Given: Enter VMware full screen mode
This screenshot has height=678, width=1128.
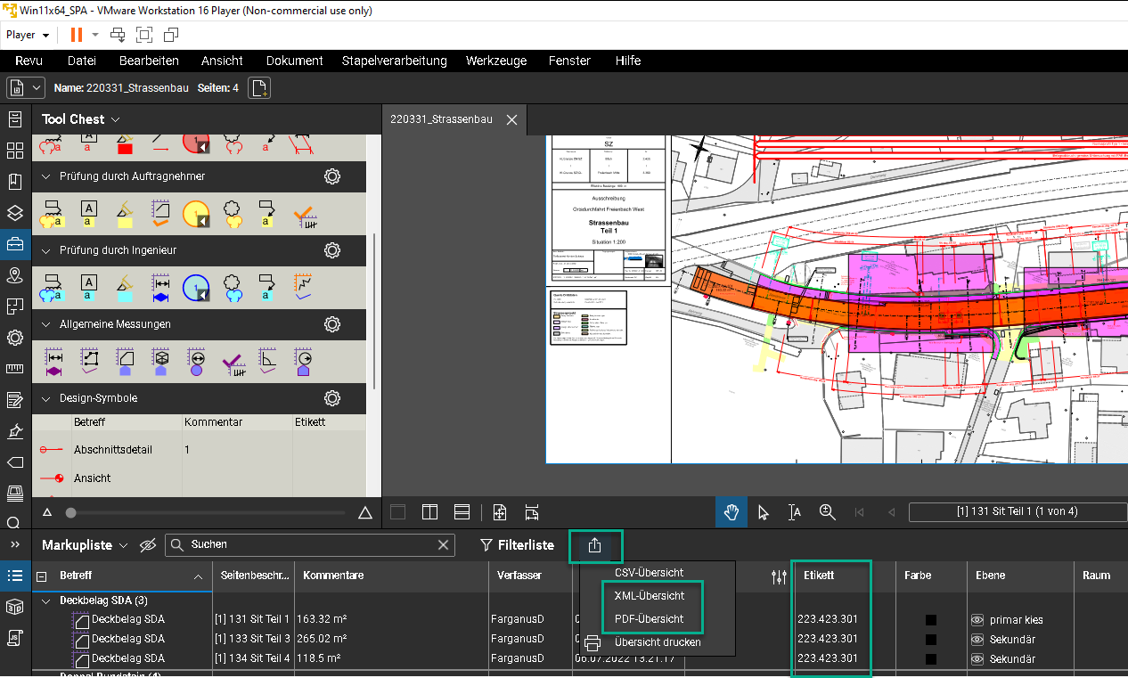Looking at the screenshot, I should (143, 35).
